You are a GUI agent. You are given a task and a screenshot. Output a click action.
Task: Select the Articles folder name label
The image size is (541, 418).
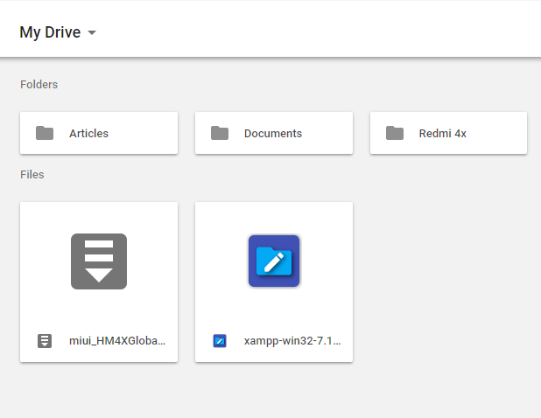point(88,134)
